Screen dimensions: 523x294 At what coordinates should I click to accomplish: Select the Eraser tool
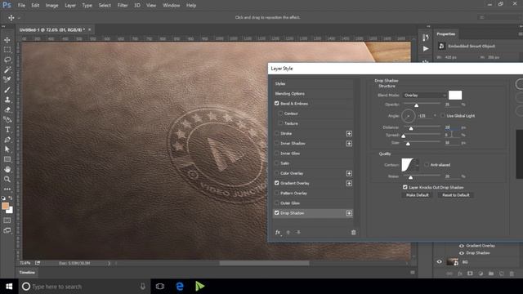pyautogui.click(x=7, y=109)
